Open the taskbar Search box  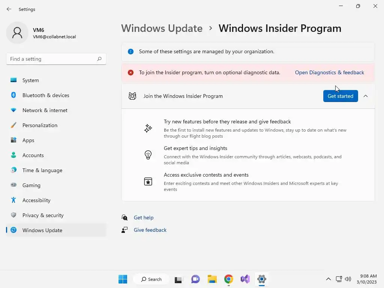click(151, 279)
